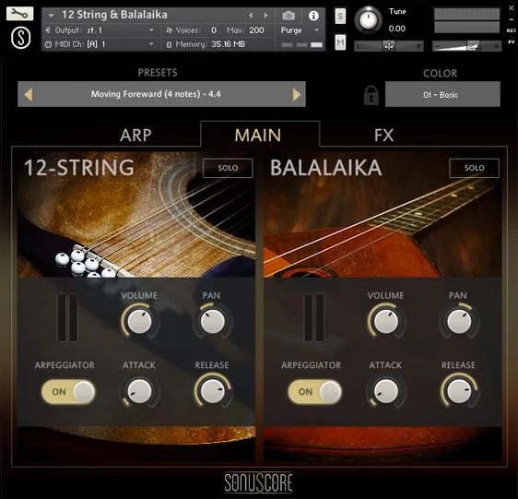This screenshot has height=499, width=518.
Task: Take a snapshot with the camera icon
Action: (288, 16)
